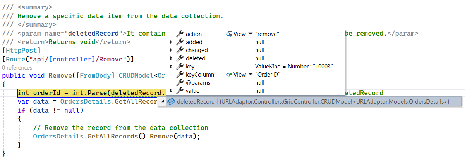The height and width of the screenshot is (157, 465).
Task: Click the if (data != null) condition
Action: tap(50, 110)
